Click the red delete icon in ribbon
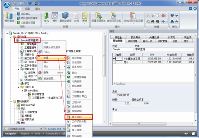The image size is (199, 138). point(163,16)
